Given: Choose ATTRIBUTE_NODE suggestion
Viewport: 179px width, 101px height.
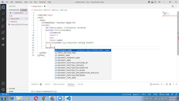Looking at the screenshot, I should point(83,50).
